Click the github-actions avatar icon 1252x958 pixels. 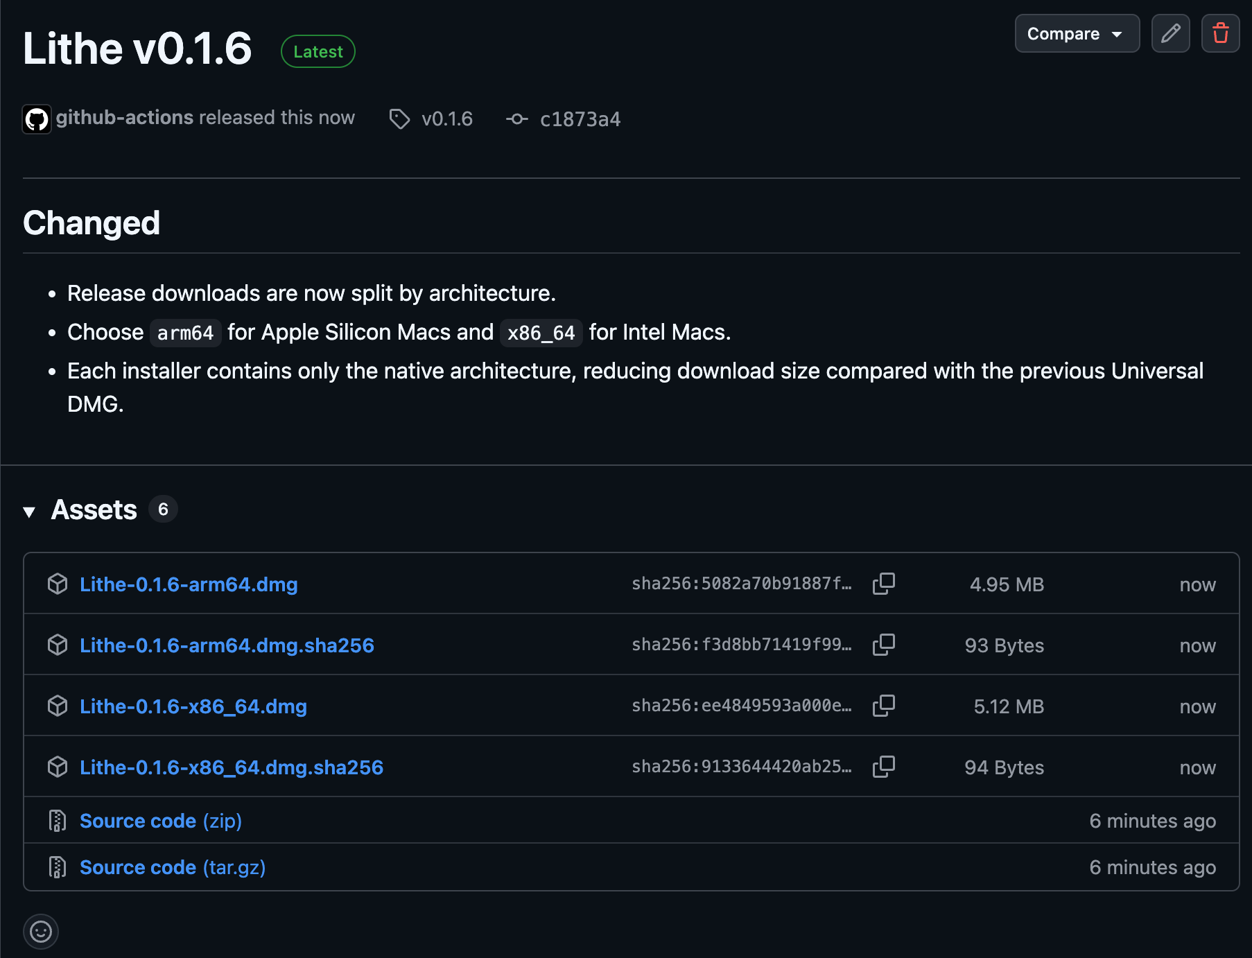[37, 119]
